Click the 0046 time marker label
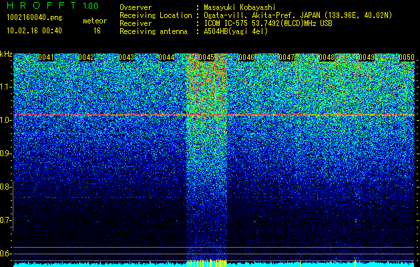 tap(246, 57)
